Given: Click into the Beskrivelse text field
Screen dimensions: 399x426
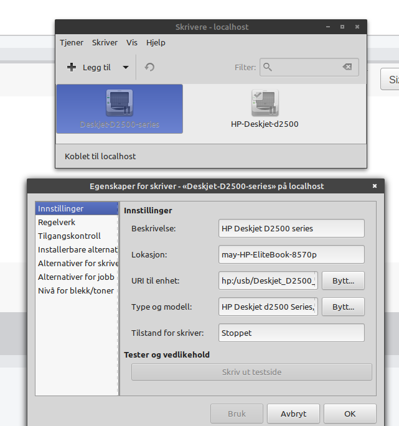Looking at the screenshot, I should click(291, 228).
